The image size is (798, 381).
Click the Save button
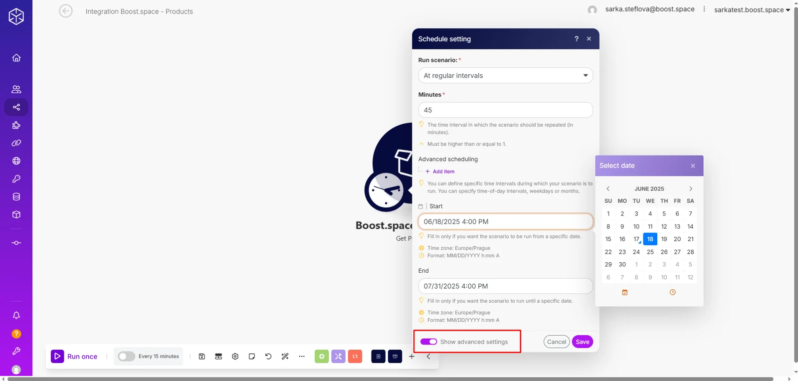(x=582, y=342)
